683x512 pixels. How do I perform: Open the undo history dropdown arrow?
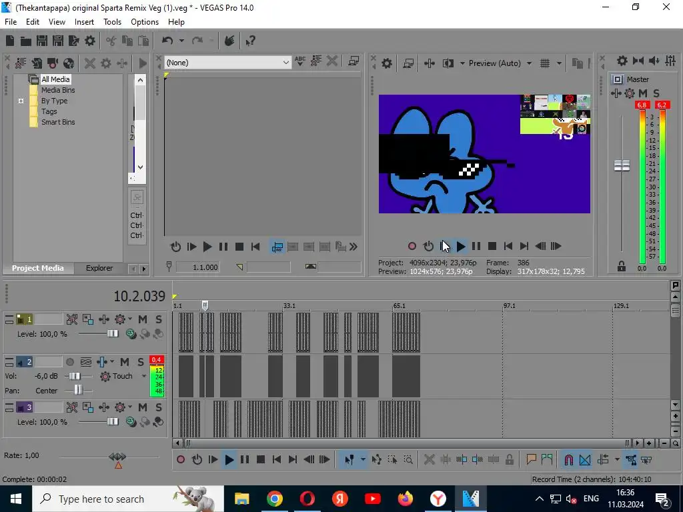[x=181, y=41]
